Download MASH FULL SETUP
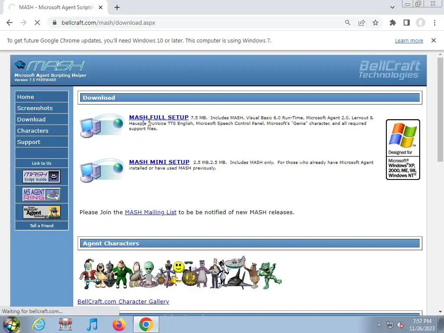444x333 pixels. click(159, 117)
